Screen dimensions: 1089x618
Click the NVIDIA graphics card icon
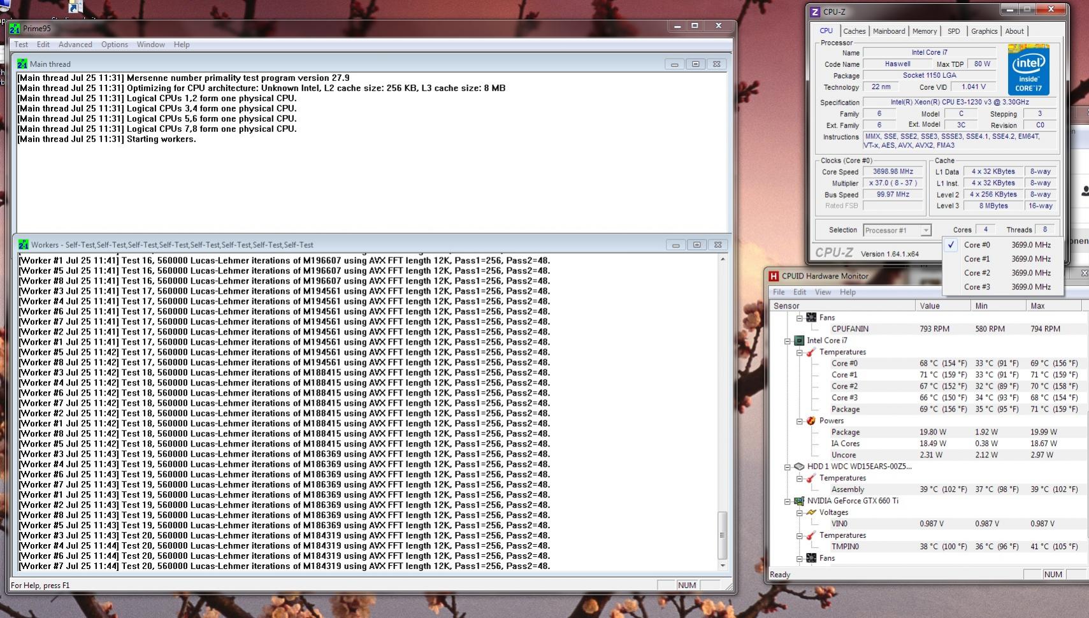point(799,501)
